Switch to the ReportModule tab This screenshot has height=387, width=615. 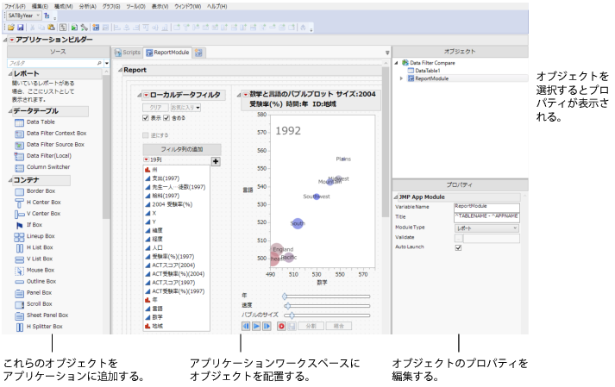click(167, 53)
